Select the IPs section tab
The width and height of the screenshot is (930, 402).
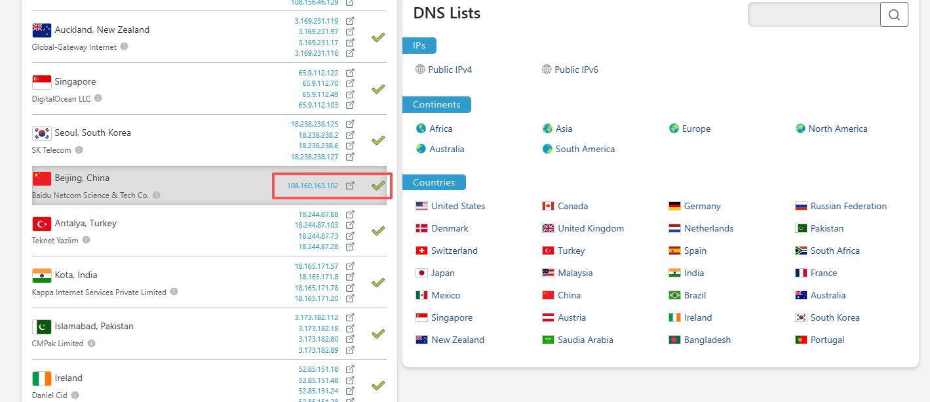419,45
